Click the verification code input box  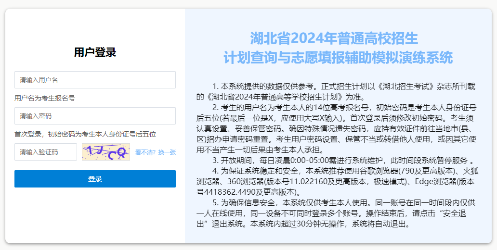tap(46, 152)
